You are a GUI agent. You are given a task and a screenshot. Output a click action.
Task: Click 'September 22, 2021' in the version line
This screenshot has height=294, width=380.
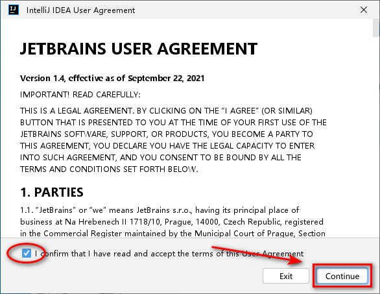[x=166, y=78]
